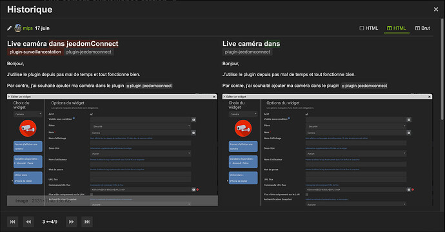The width and height of the screenshot is (445, 232).
Task: Close the Historique dialog
Action: click(436, 10)
